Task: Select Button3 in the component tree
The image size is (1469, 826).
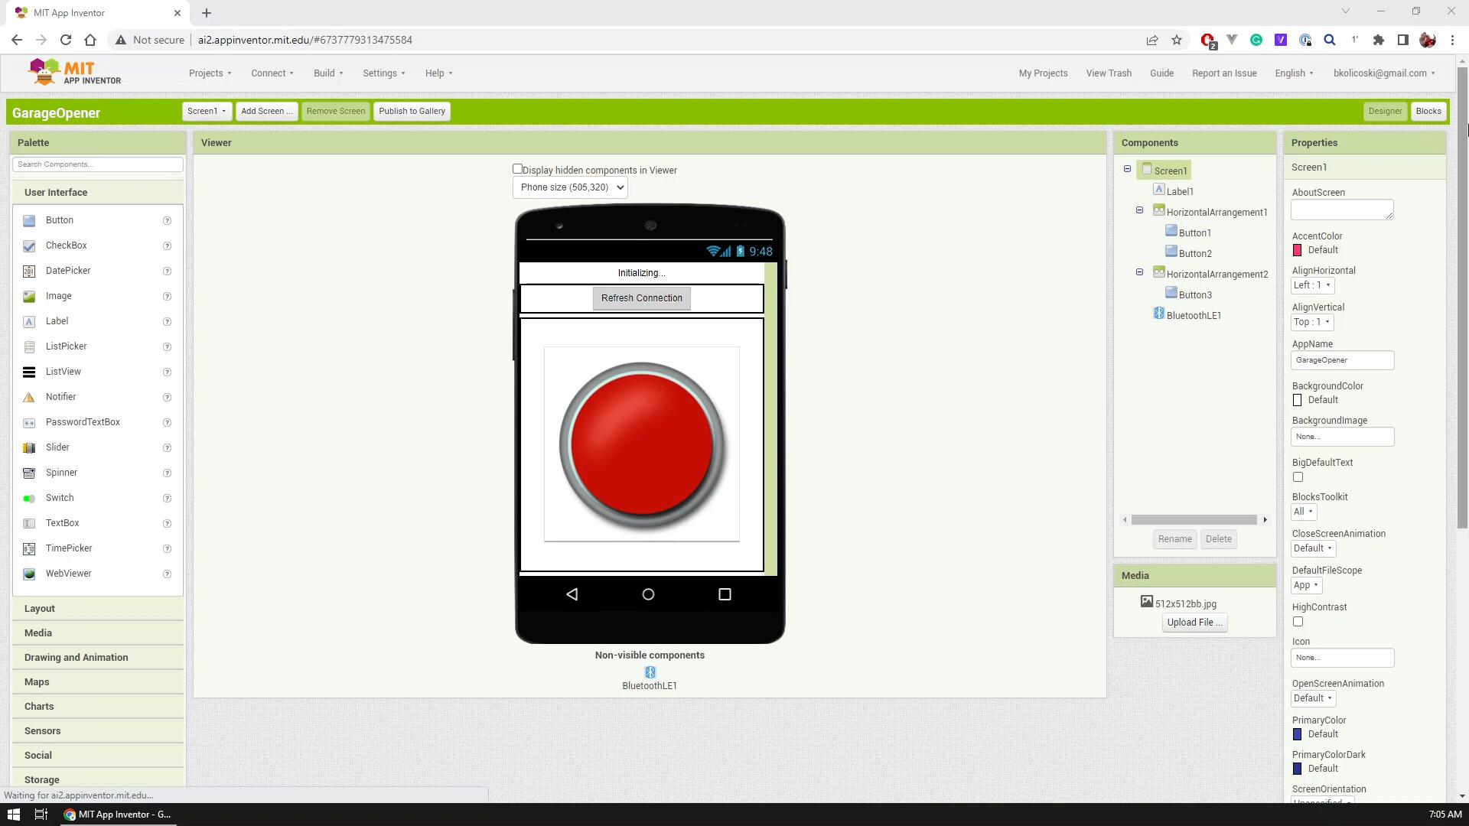Action: (x=1194, y=295)
